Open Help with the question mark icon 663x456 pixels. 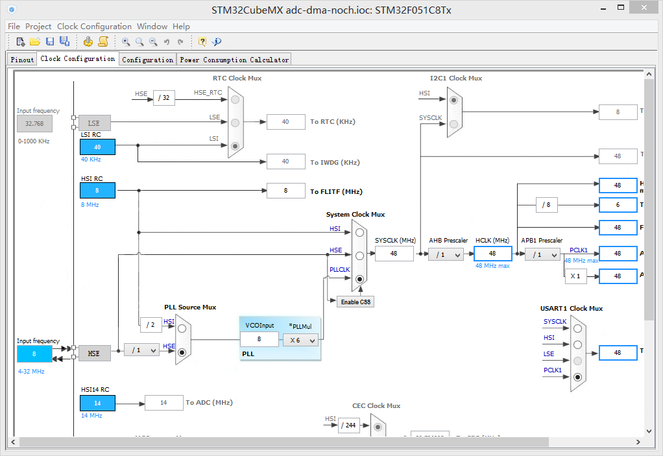click(x=202, y=42)
